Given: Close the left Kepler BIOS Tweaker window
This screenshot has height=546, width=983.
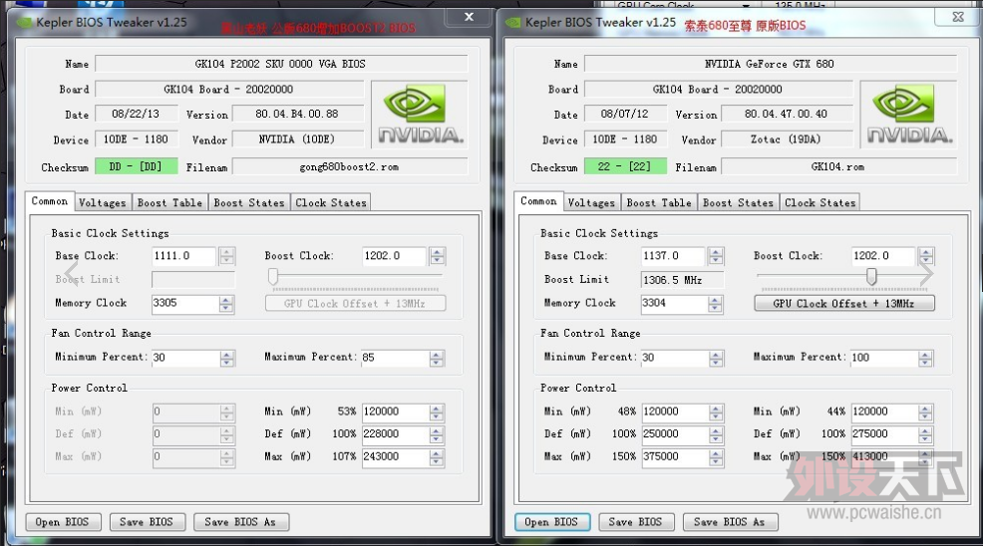Looking at the screenshot, I should click(x=469, y=17).
